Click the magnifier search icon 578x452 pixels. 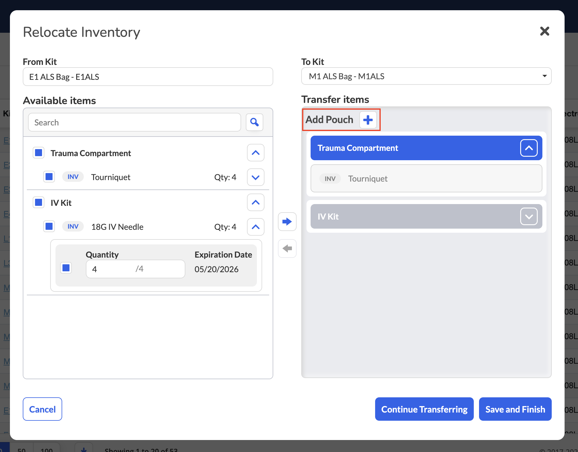(x=255, y=122)
